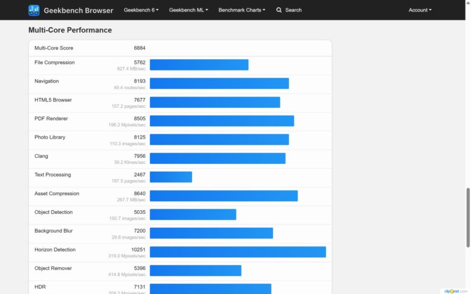The width and height of the screenshot is (471, 294).
Task: Click the Navigation row label
Action: [x=46, y=81]
